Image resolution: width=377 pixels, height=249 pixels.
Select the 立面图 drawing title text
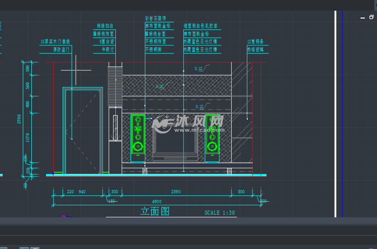coord(155,211)
